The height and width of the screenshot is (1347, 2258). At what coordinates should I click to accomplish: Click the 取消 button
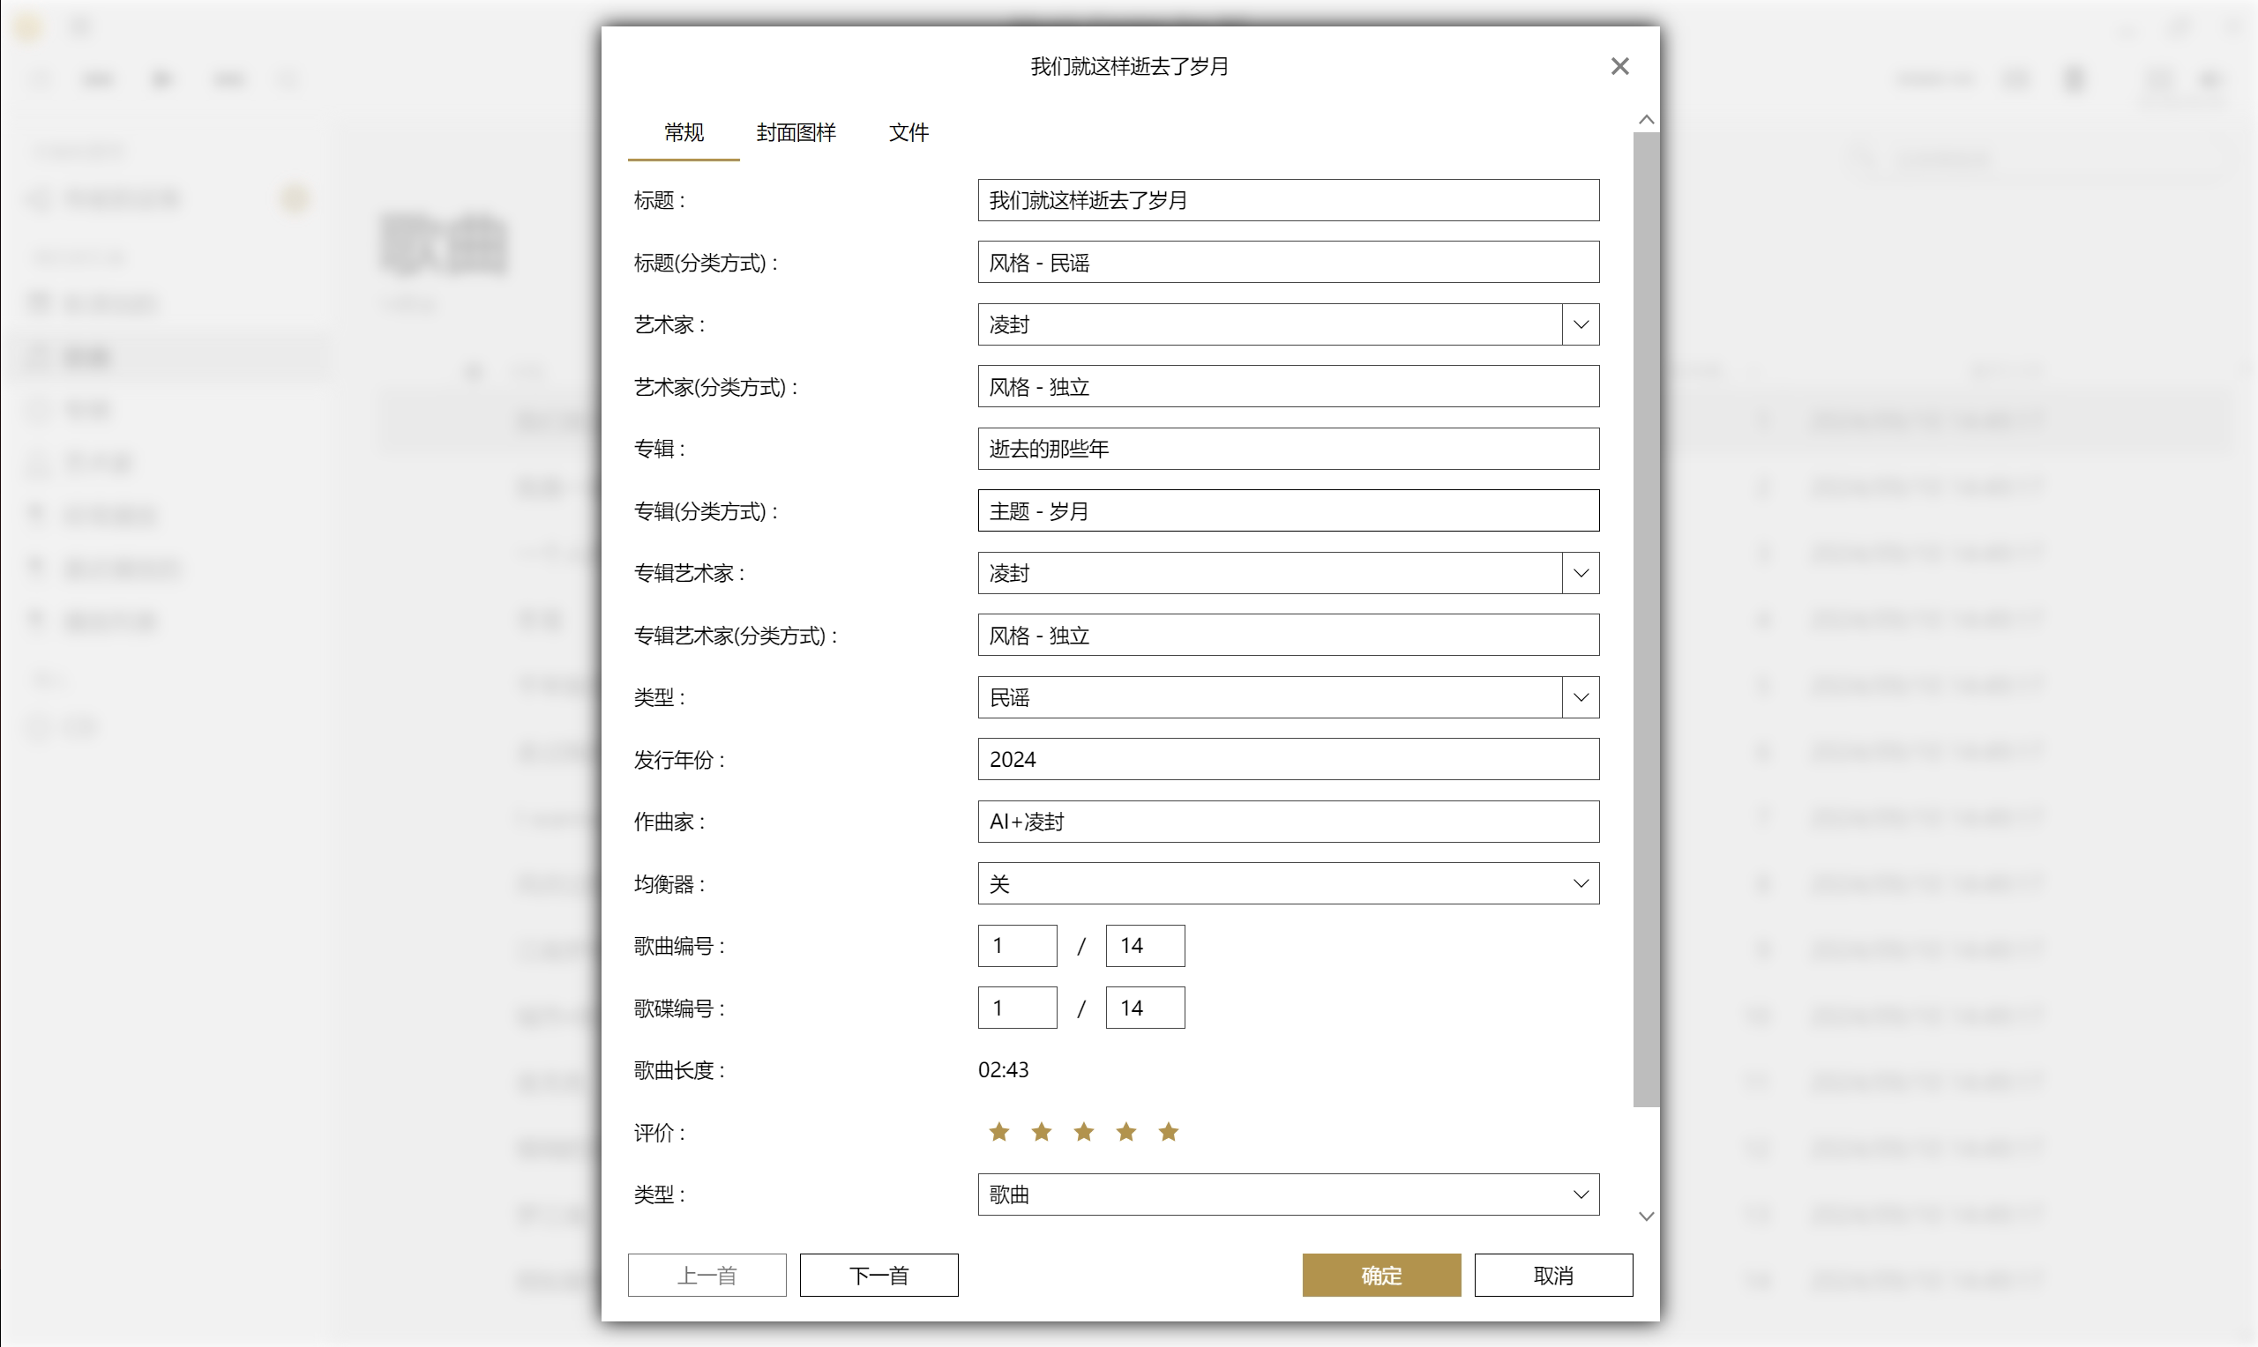click(x=1552, y=1276)
